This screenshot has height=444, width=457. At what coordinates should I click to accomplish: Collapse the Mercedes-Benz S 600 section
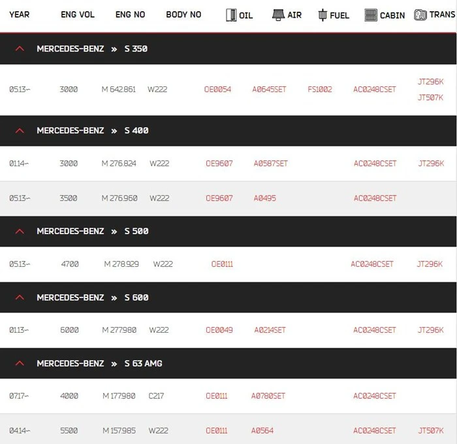coord(20,298)
